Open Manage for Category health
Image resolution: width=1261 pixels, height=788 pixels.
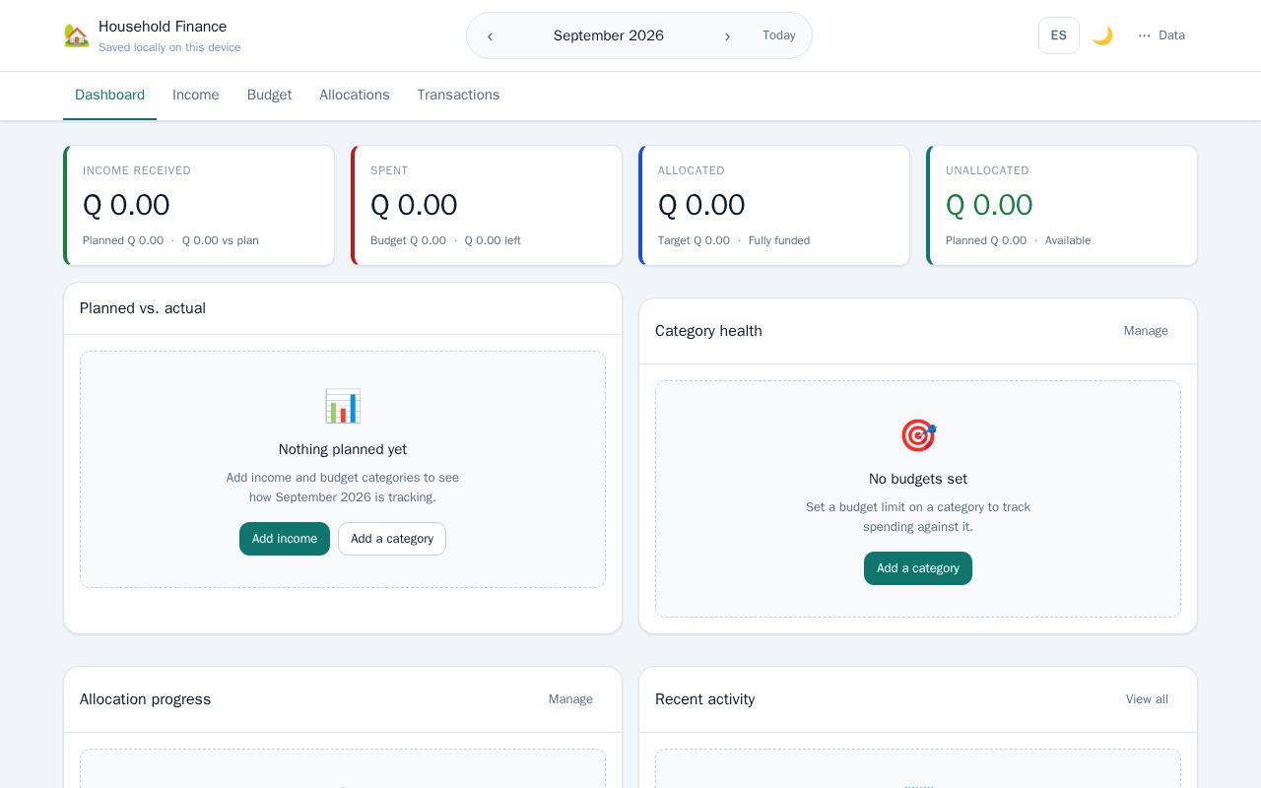(x=1146, y=331)
